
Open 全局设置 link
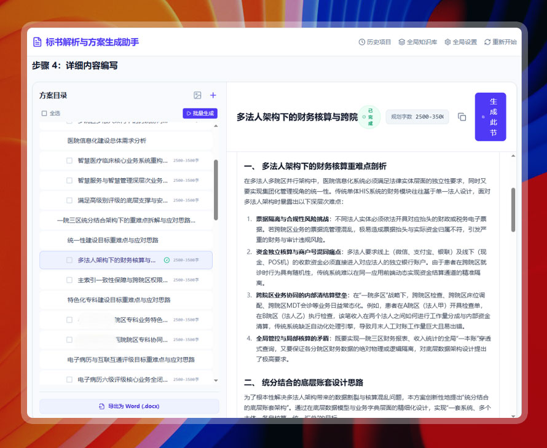(x=460, y=42)
